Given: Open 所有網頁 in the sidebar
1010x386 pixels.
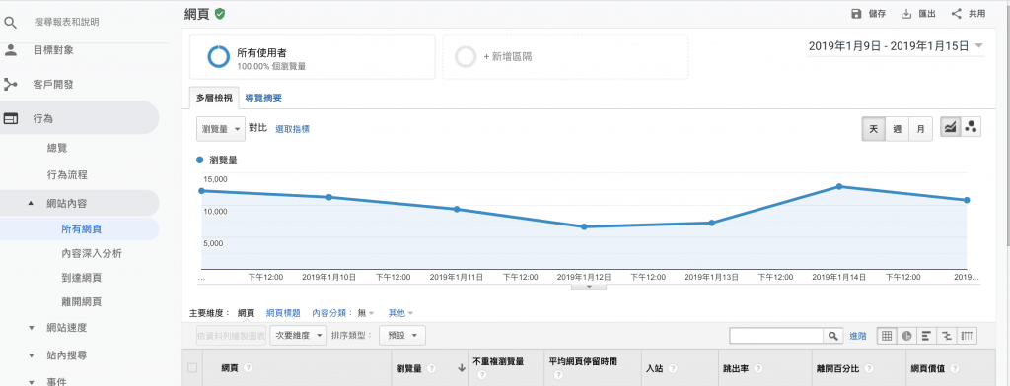Looking at the screenshot, I should tap(81, 229).
